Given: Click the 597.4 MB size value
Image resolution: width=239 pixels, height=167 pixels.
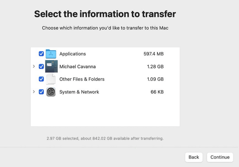Looking at the screenshot, I should [x=153, y=54].
